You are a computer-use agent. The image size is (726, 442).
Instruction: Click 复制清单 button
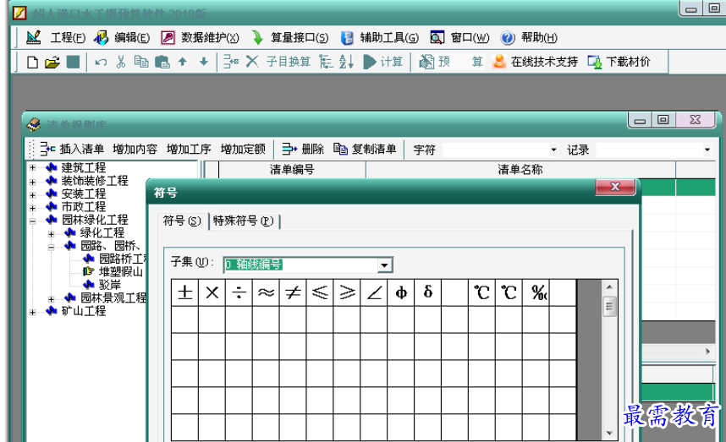365,149
